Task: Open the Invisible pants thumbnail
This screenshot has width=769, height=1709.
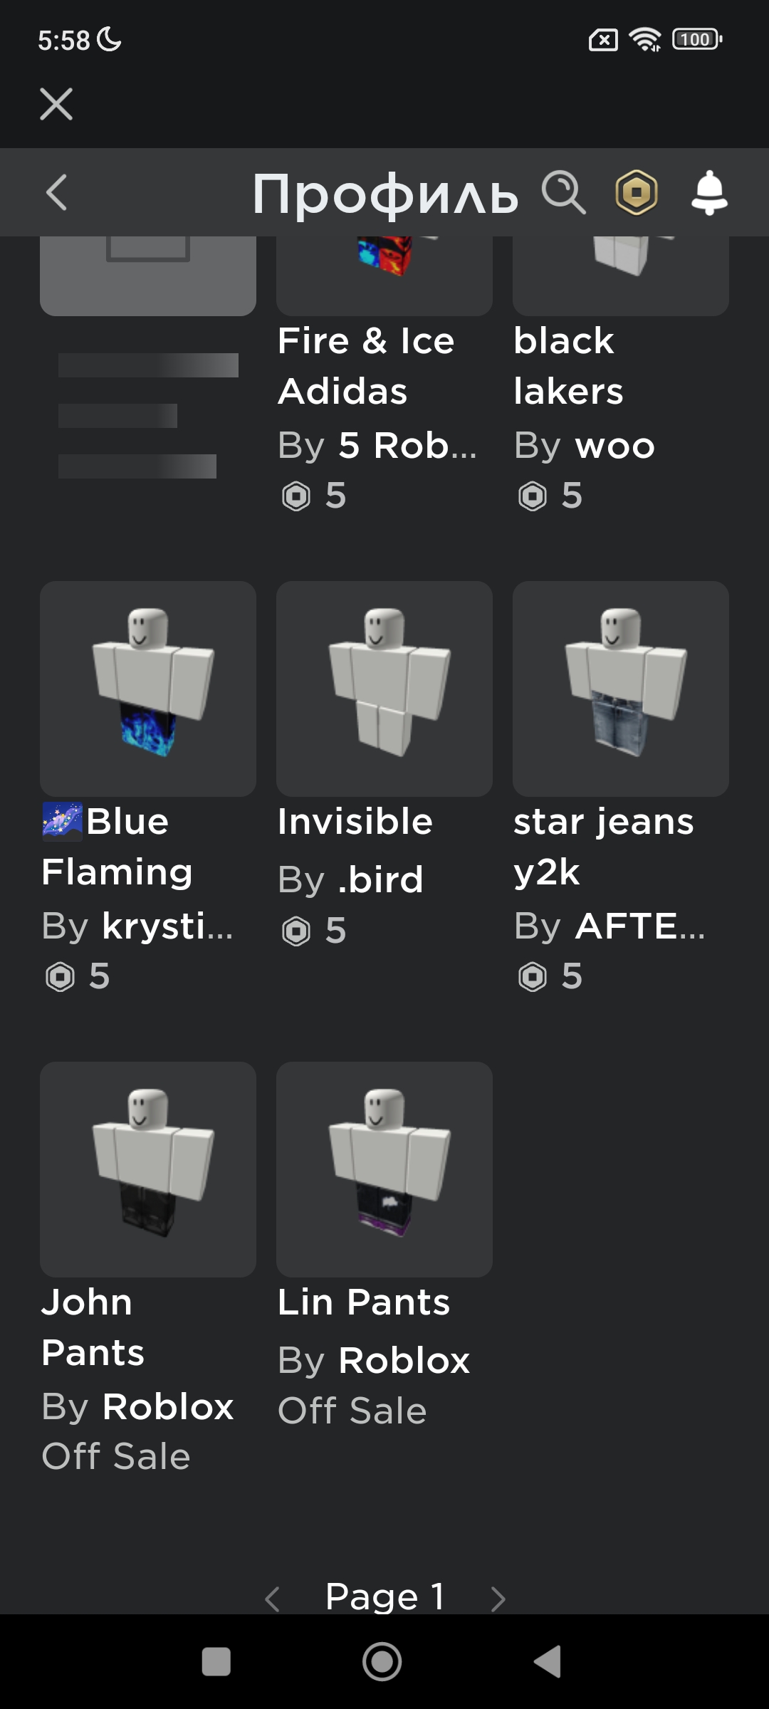Action: [384, 689]
